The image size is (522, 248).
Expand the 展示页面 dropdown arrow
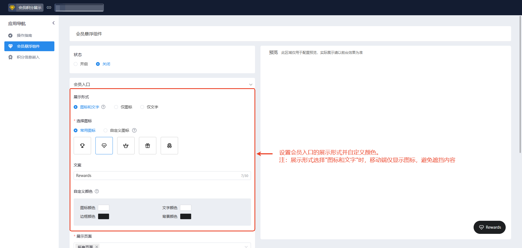[x=246, y=247]
